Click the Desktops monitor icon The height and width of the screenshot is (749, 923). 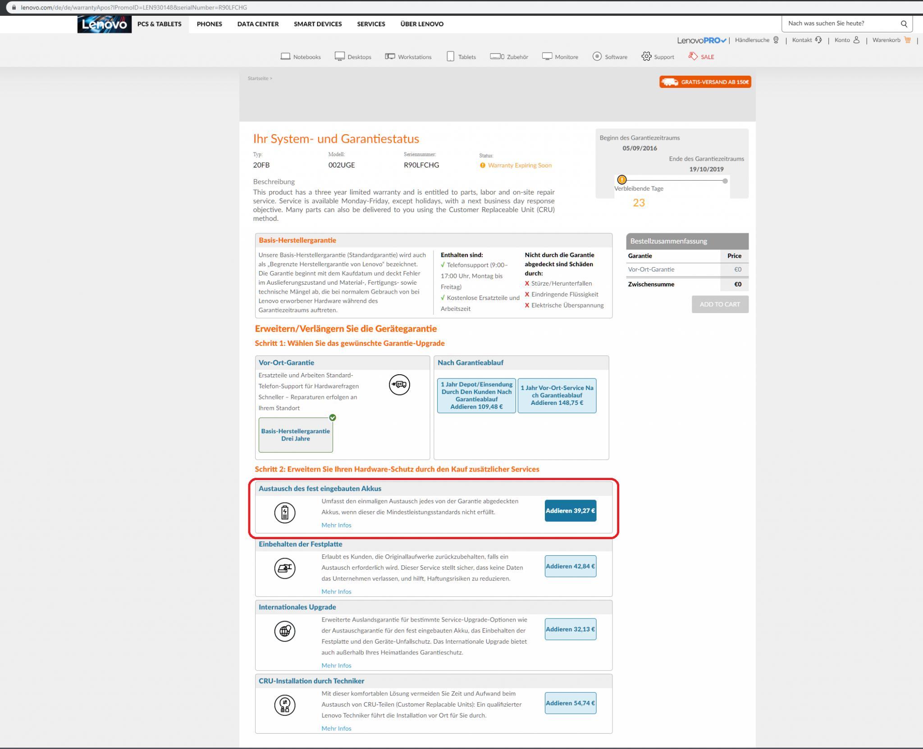[340, 56]
